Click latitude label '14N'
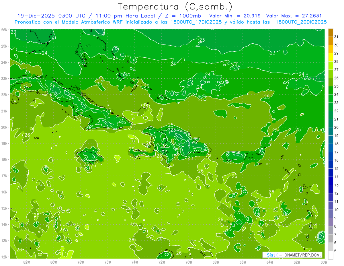 tap(4, 224)
